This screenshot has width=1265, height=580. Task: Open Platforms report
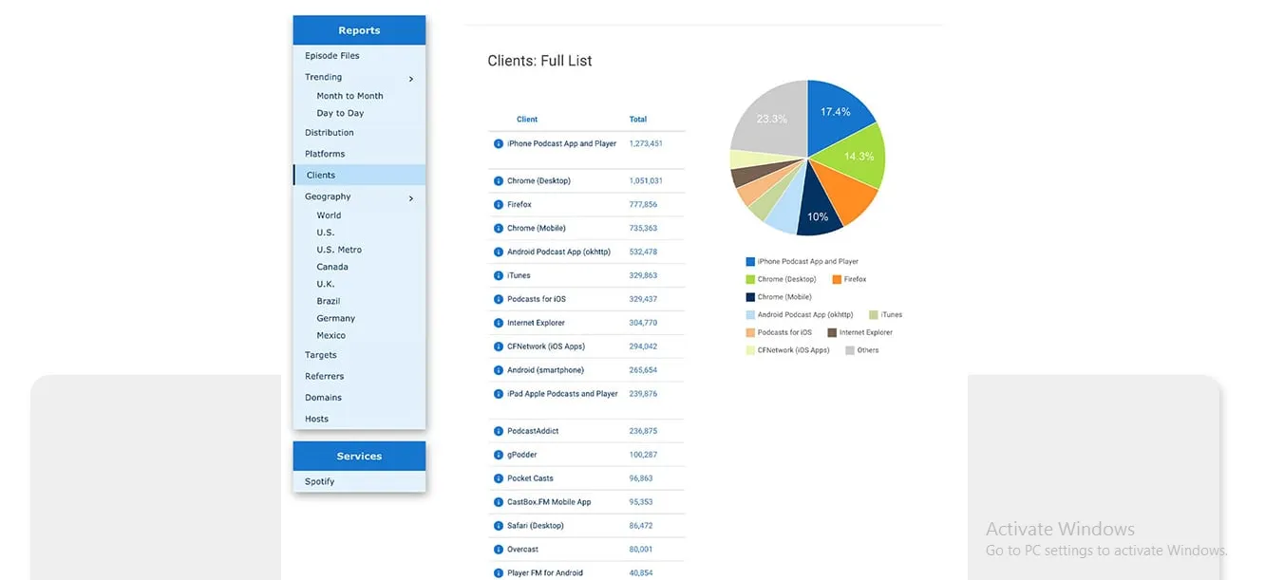point(325,154)
